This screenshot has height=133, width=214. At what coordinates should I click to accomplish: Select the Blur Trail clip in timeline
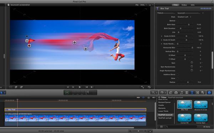coord(76,110)
